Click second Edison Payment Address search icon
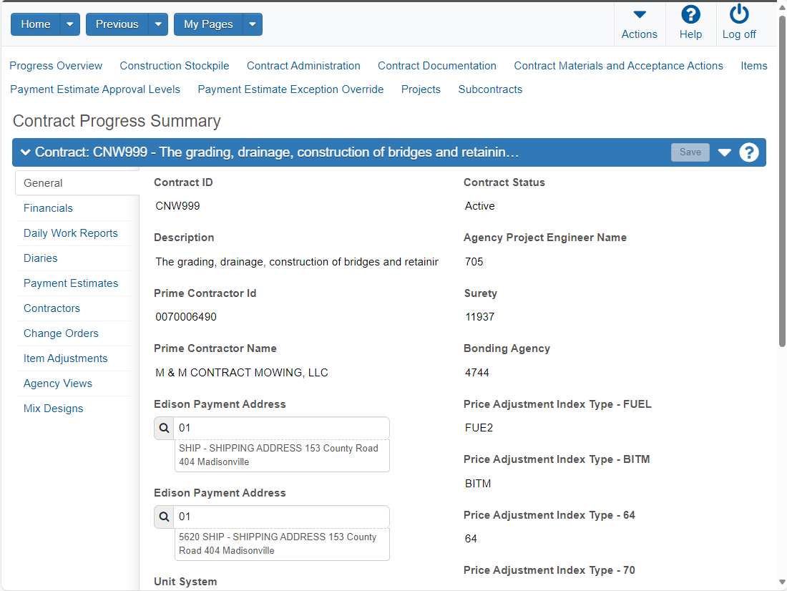Screen dimensions: 787x591 click(x=164, y=517)
